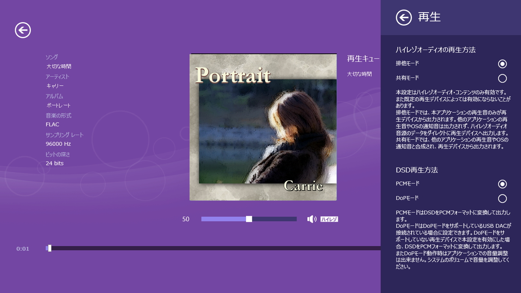Click the 再生キュー heading
The image size is (521, 293).
coord(363,59)
